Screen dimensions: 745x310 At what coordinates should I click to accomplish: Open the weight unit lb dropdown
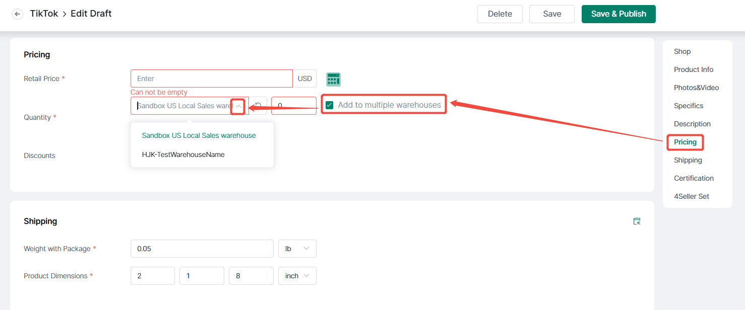297,249
